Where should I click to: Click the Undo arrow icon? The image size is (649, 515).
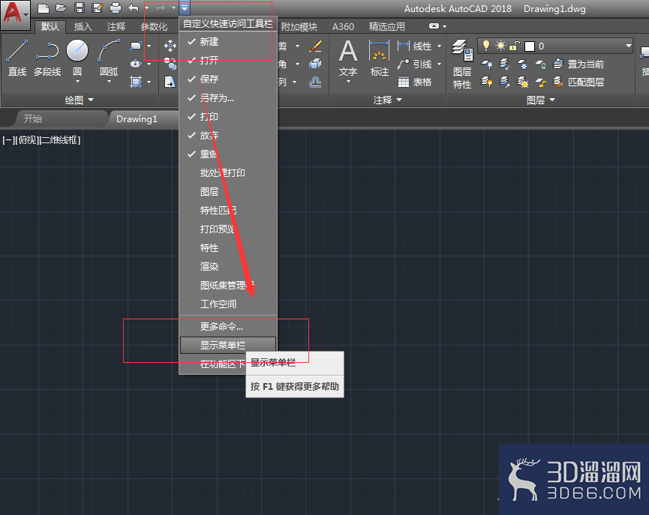click(134, 7)
